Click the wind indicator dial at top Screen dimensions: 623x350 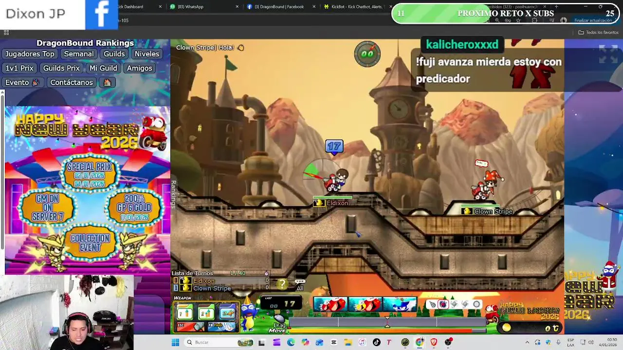coord(367,53)
